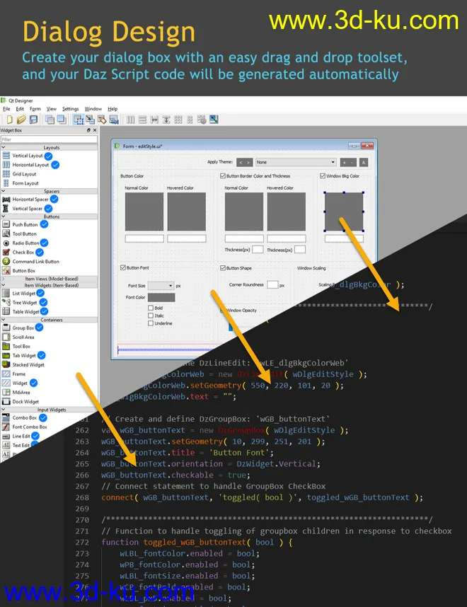The width and height of the screenshot is (467, 607).
Task: Pick the Grid Layout widget icon
Action: 6,174
